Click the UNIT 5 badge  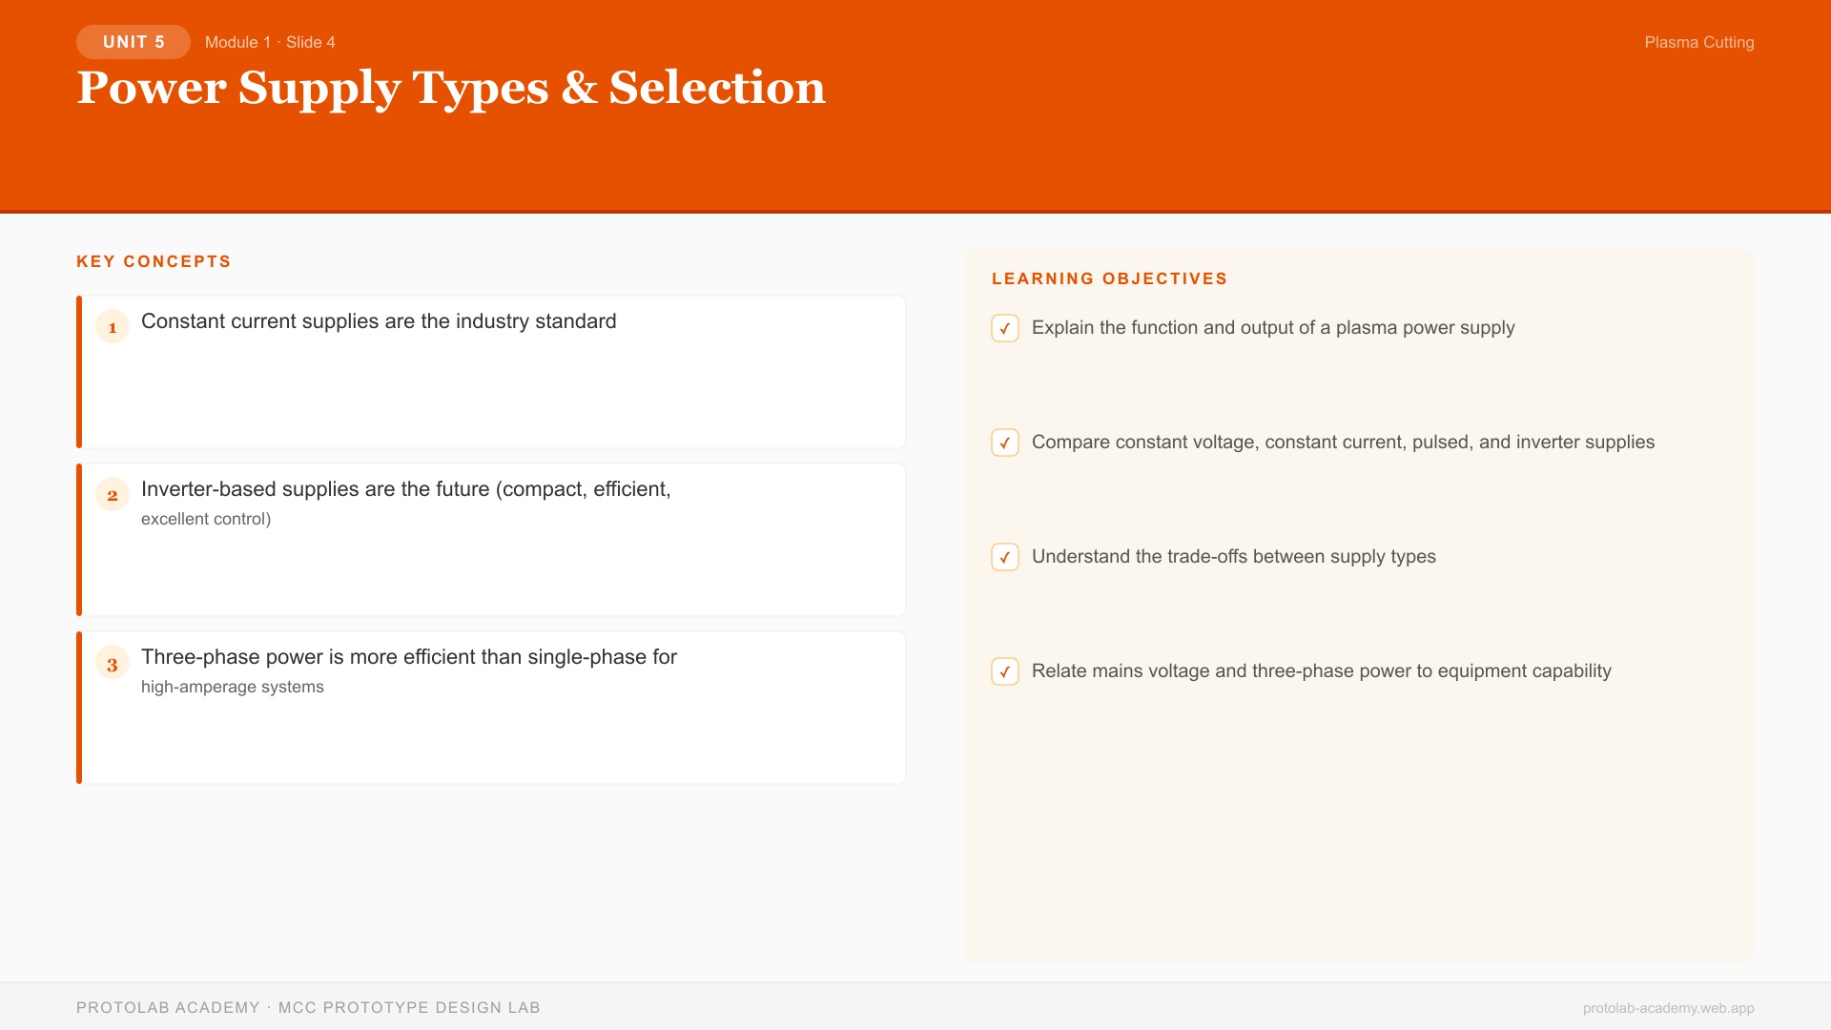(134, 42)
